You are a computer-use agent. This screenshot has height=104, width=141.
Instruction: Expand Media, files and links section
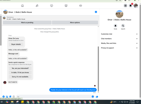(119, 43)
